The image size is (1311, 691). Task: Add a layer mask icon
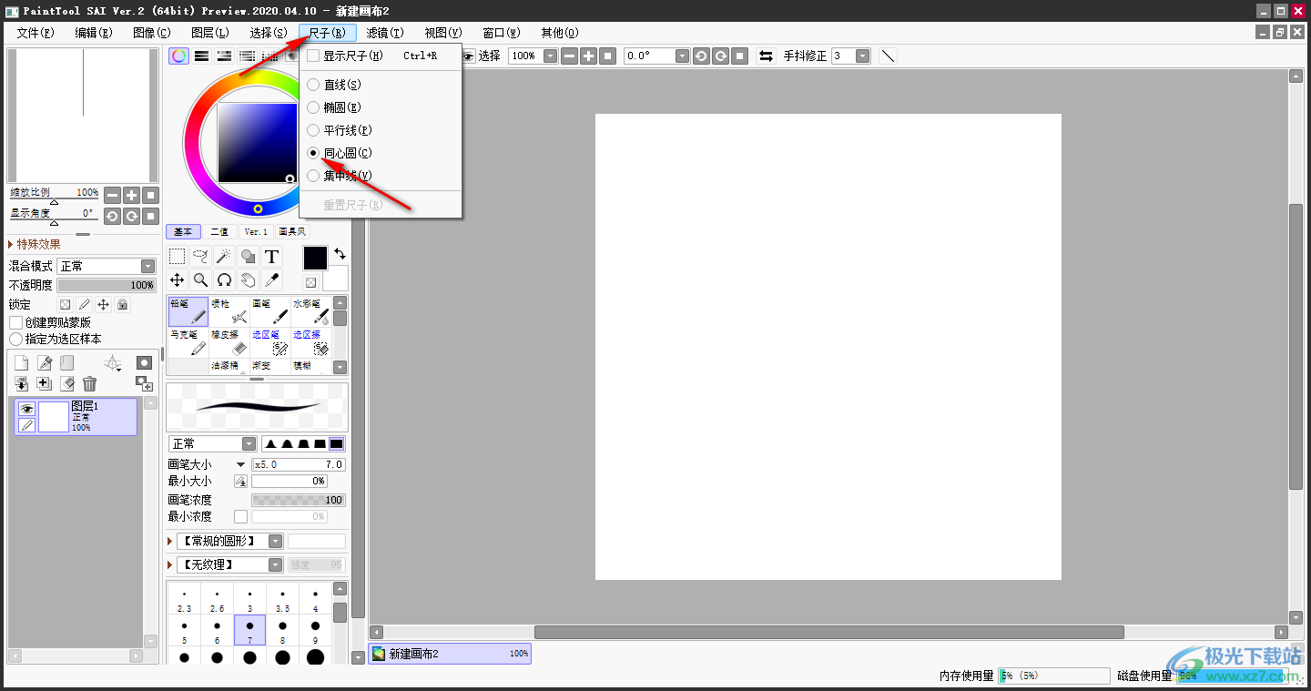pyautogui.click(x=144, y=363)
